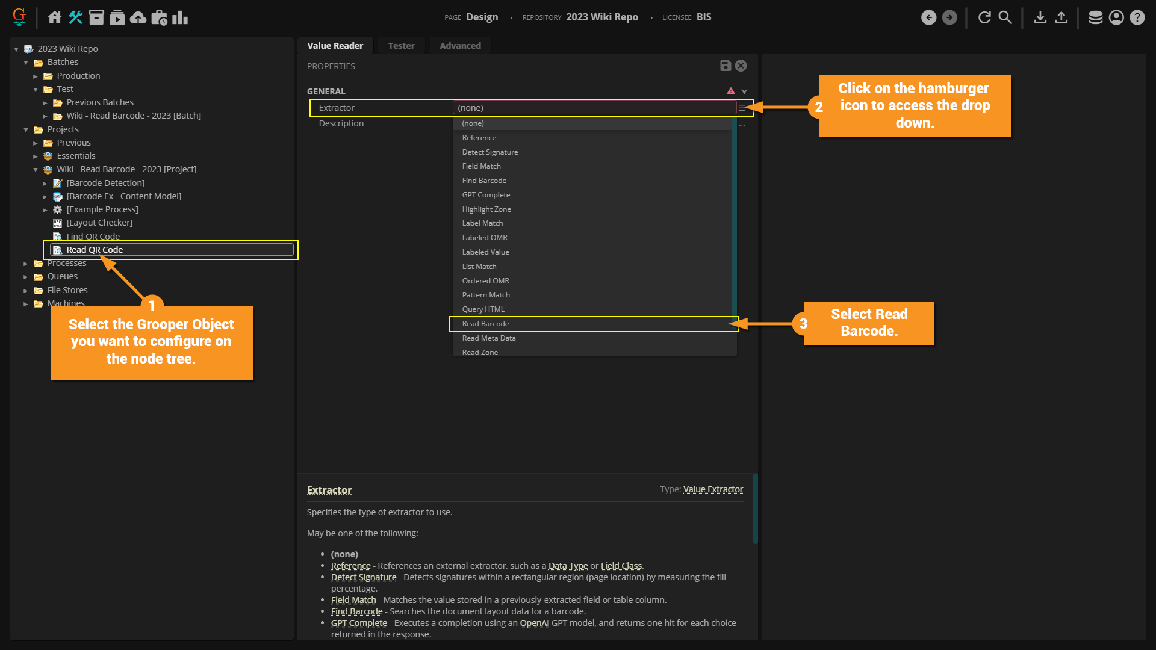The height and width of the screenshot is (650, 1156).
Task: Switch to the Advanced tab
Action: tap(460, 46)
